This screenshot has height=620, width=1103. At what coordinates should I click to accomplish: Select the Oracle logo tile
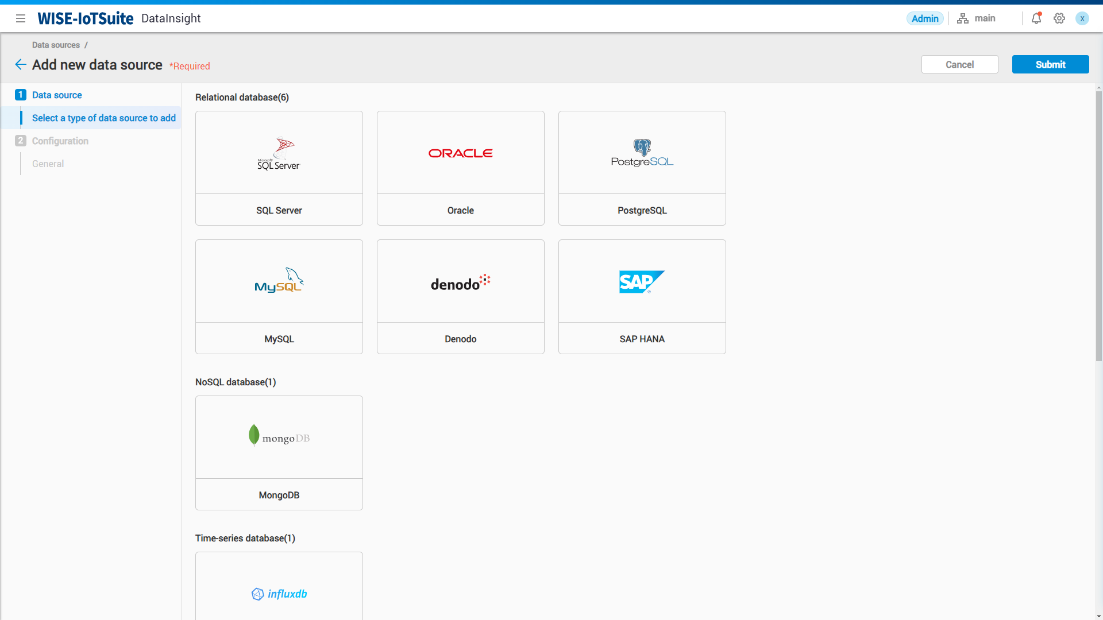tap(461, 153)
